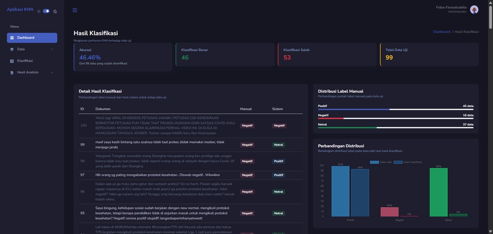Click the moon dark-mode icon

[x=55, y=11]
